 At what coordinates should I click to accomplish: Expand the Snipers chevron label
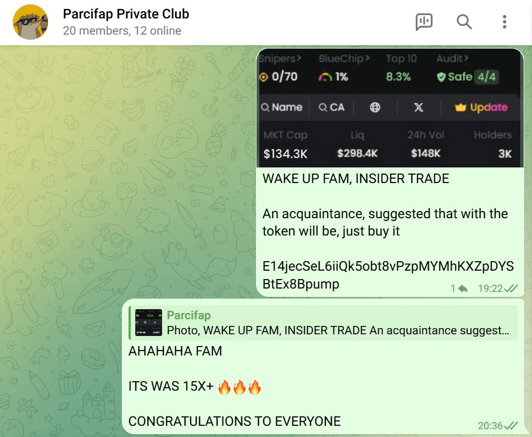click(x=279, y=59)
